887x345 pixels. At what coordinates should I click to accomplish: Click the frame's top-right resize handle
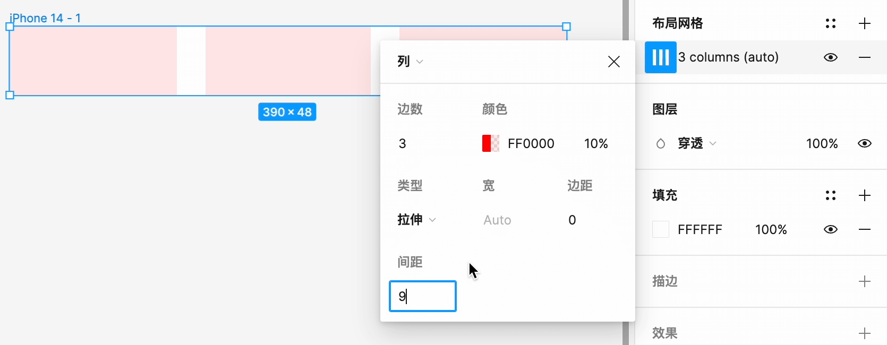tap(567, 27)
